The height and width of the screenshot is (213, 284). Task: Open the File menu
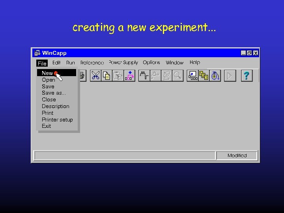pos(42,63)
